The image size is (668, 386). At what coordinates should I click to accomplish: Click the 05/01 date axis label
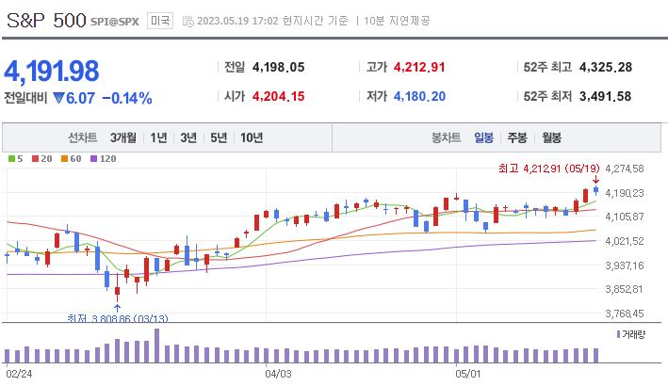click(467, 374)
